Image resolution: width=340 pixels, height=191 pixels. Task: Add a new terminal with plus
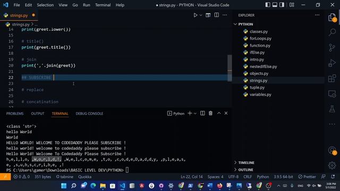(x=190, y=113)
